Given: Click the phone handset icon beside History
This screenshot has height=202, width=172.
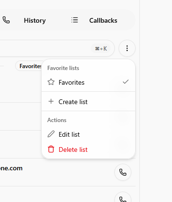Looking at the screenshot, I should pos(6,20).
